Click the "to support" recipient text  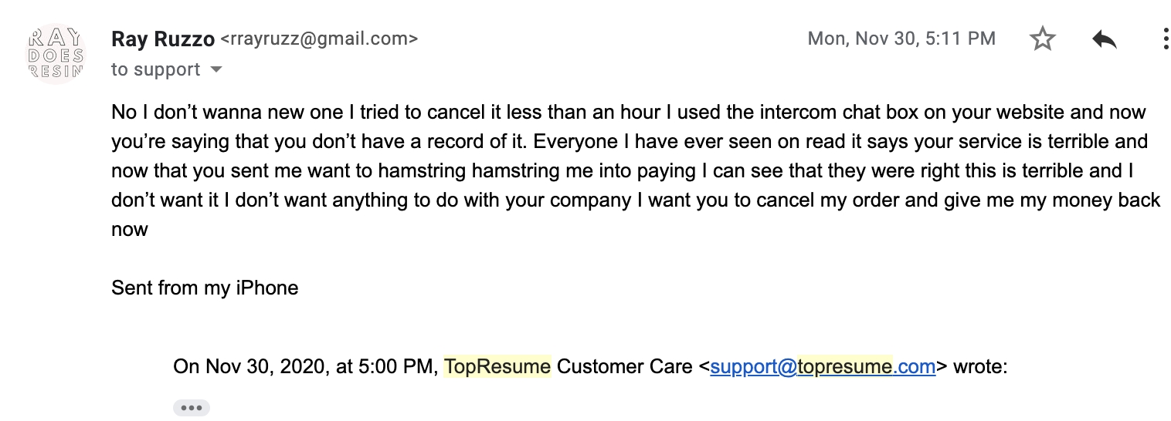click(156, 70)
